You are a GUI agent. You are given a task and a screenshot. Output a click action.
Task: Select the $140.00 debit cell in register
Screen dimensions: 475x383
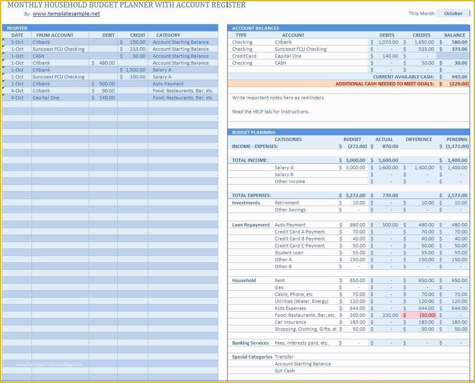[103, 98]
